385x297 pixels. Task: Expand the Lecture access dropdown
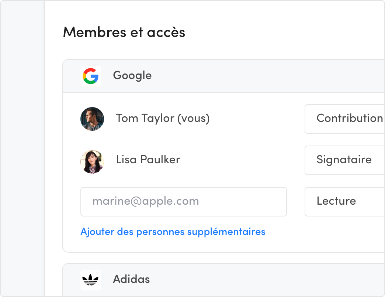tap(345, 202)
